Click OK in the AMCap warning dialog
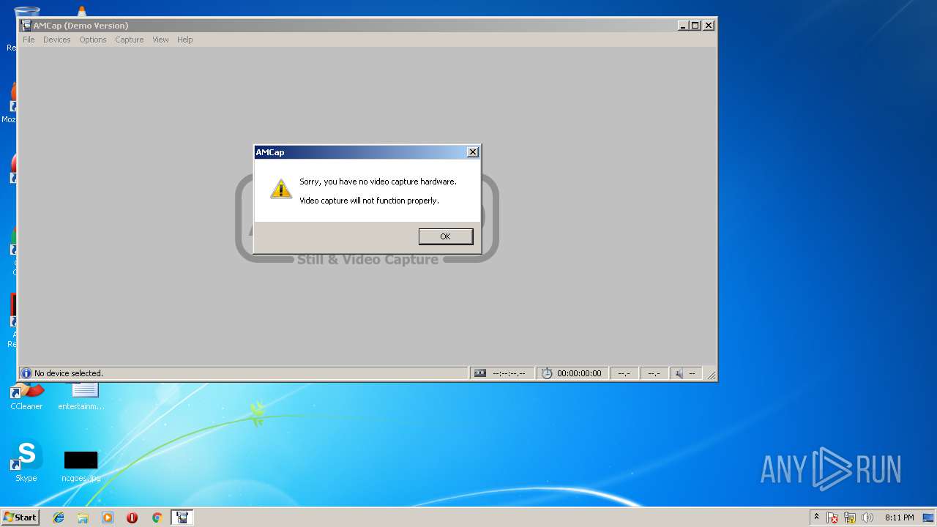This screenshot has height=527, width=937. (446, 236)
